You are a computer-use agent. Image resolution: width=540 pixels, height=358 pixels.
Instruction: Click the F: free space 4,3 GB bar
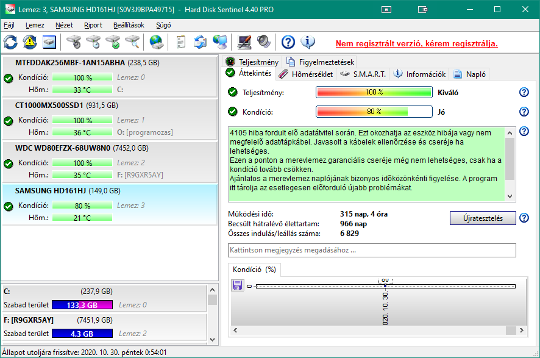82,334
